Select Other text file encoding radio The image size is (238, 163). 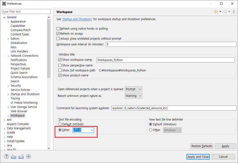60,130
